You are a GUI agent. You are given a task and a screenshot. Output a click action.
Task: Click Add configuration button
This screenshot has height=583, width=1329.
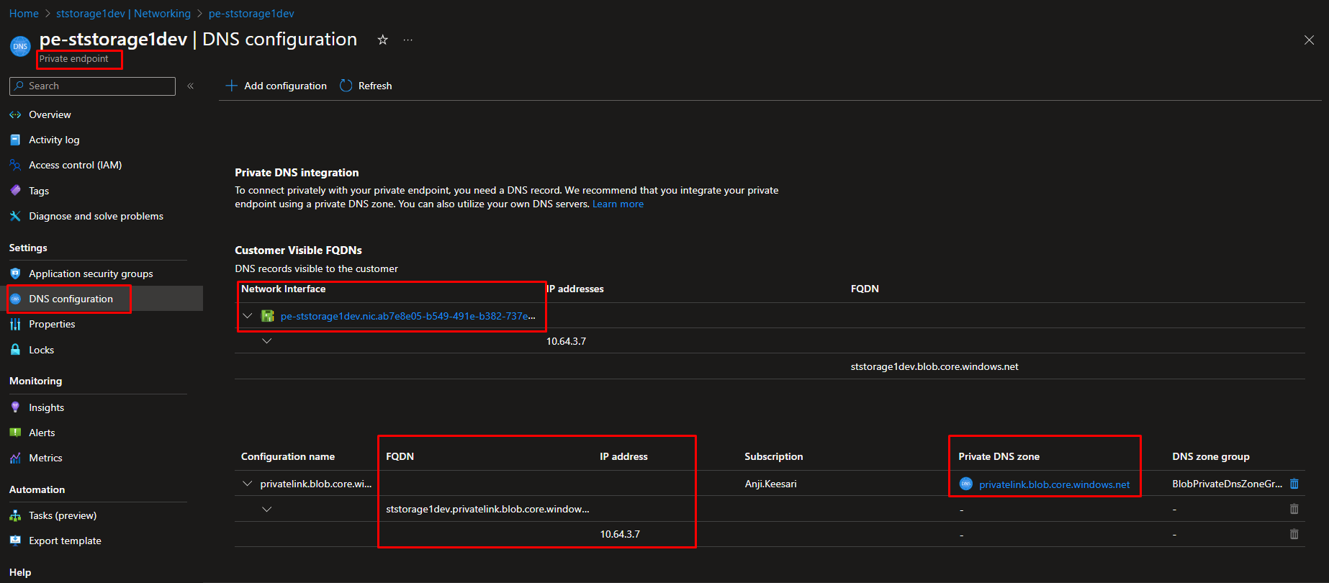[x=276, y=86]
